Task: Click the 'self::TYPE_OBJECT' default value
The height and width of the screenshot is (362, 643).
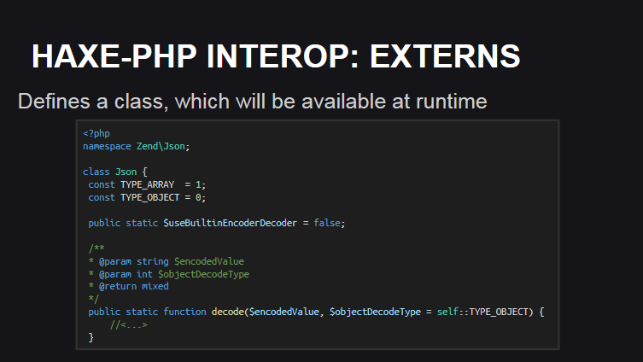Action: (482, 312)
